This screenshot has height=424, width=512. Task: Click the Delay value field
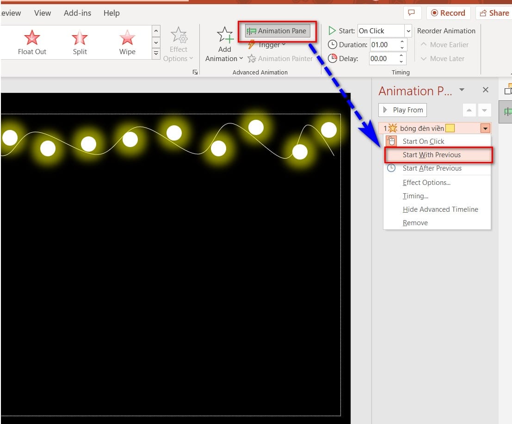383,59
